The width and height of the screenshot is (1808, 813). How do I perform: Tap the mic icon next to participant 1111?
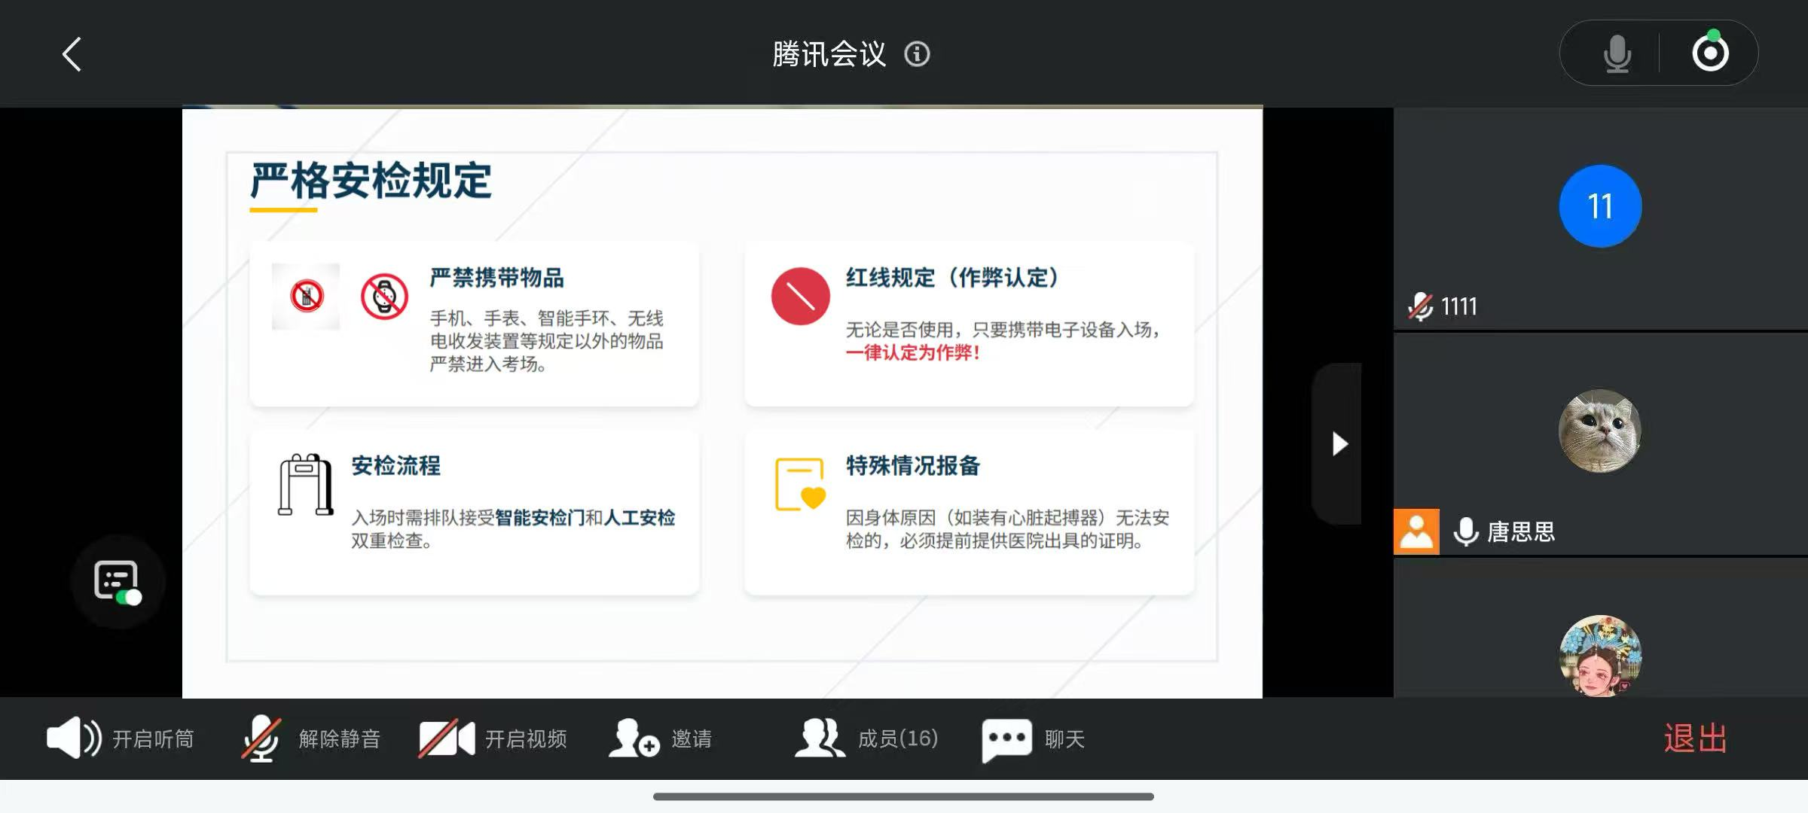pyautogui.click(x=1419, y=306)
